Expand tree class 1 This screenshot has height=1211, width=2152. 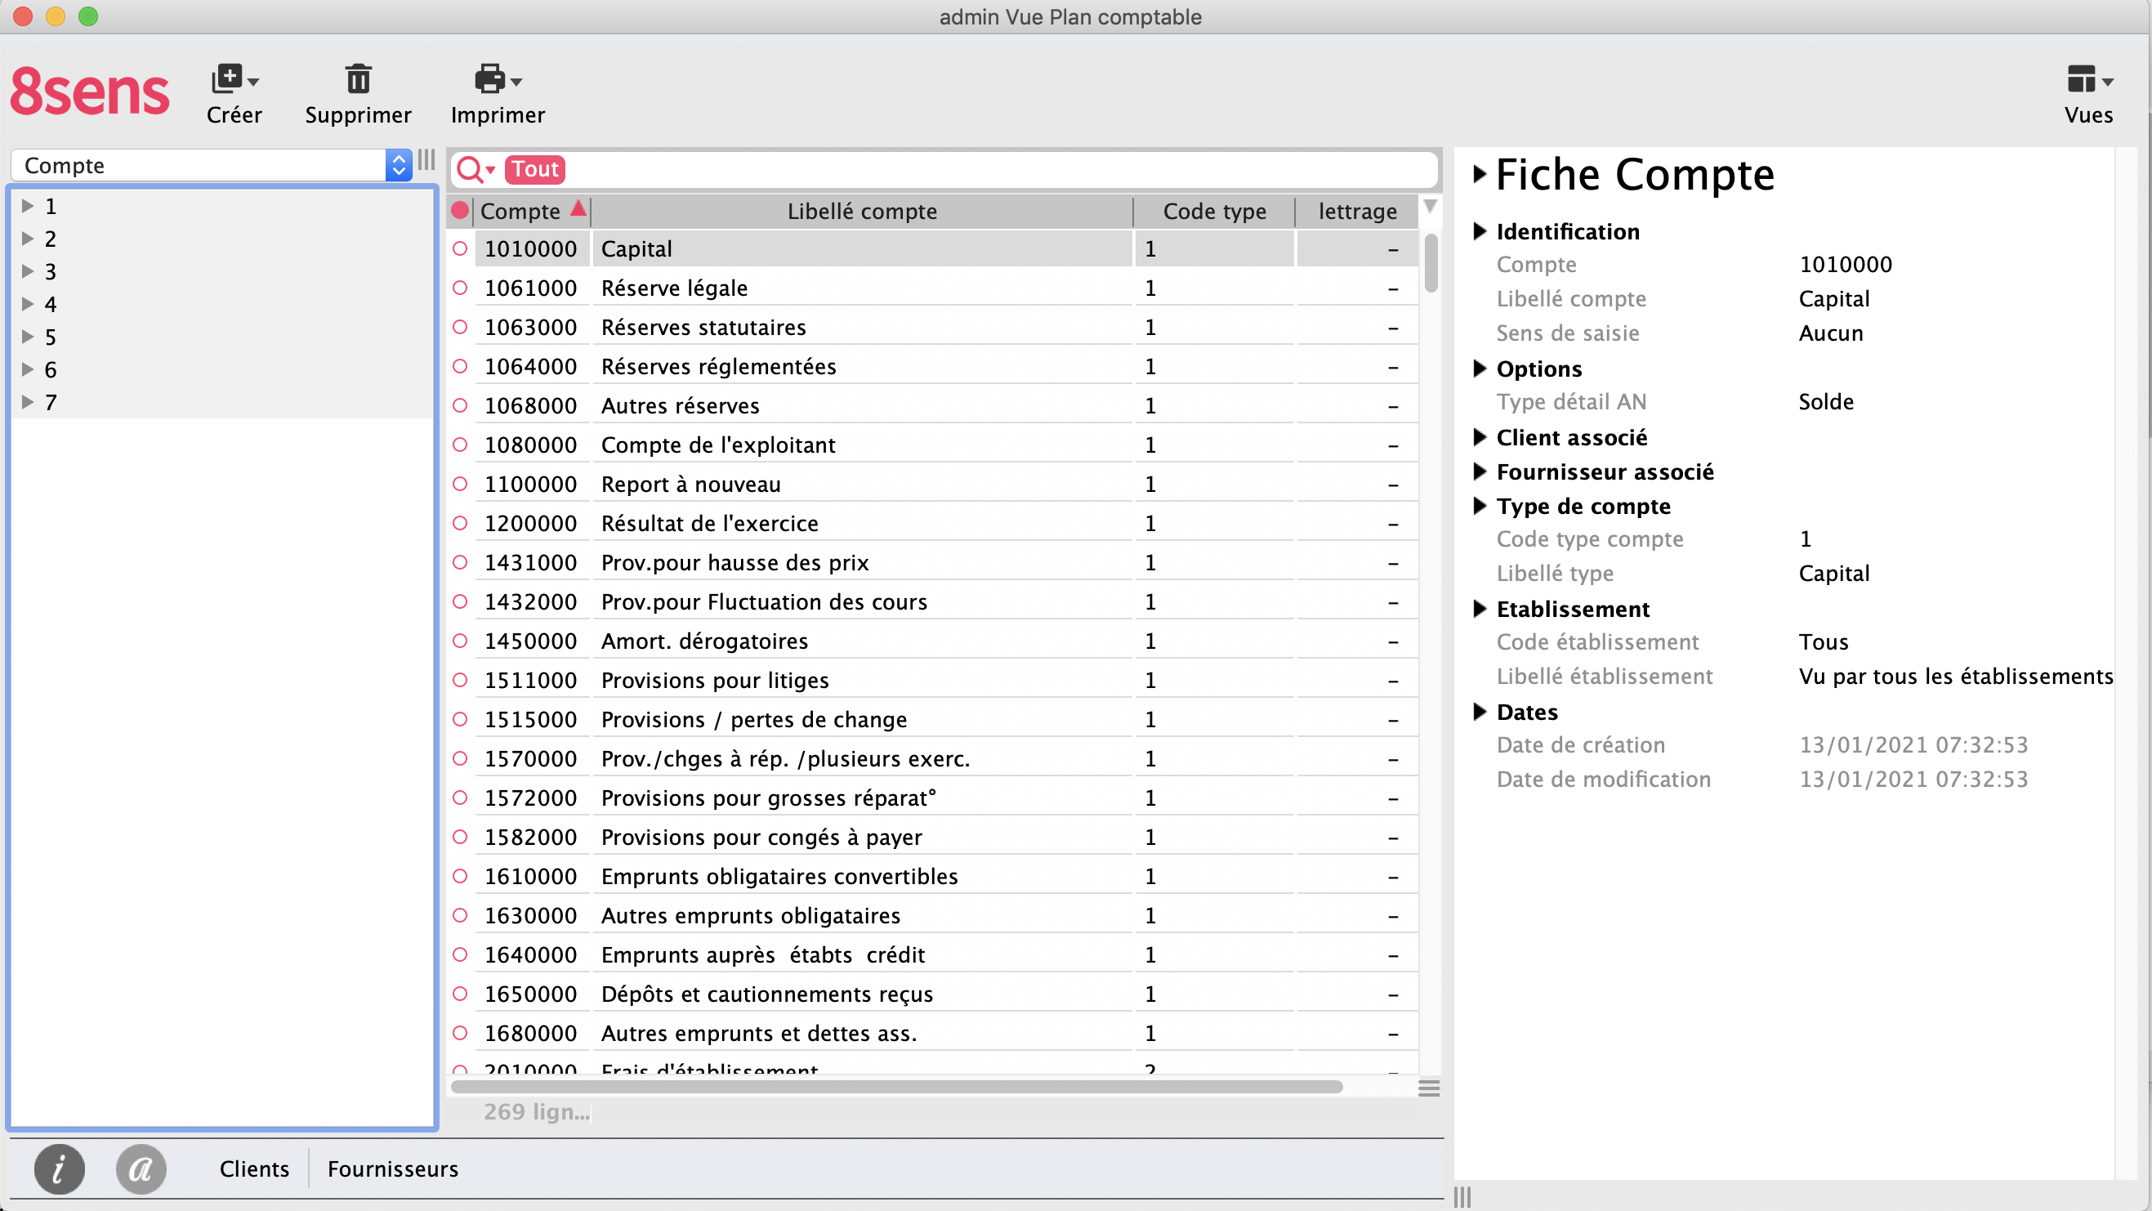click(28, 206)
